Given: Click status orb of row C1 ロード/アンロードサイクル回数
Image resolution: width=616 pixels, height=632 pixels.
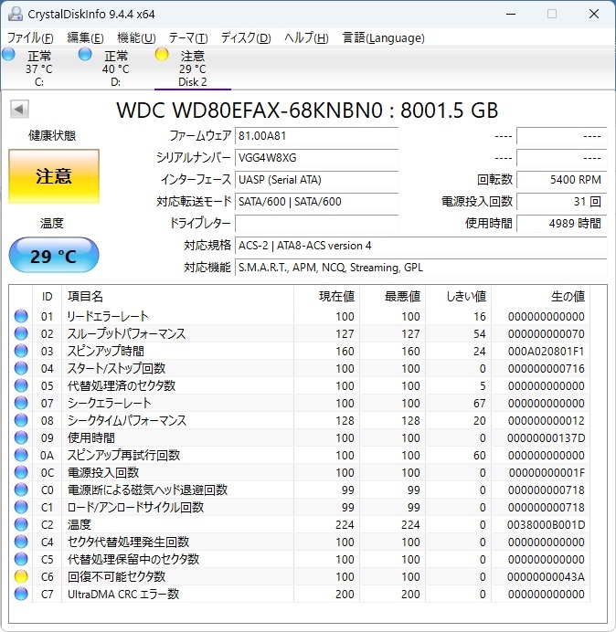Looking at the screenshot, I should point(21,507).
